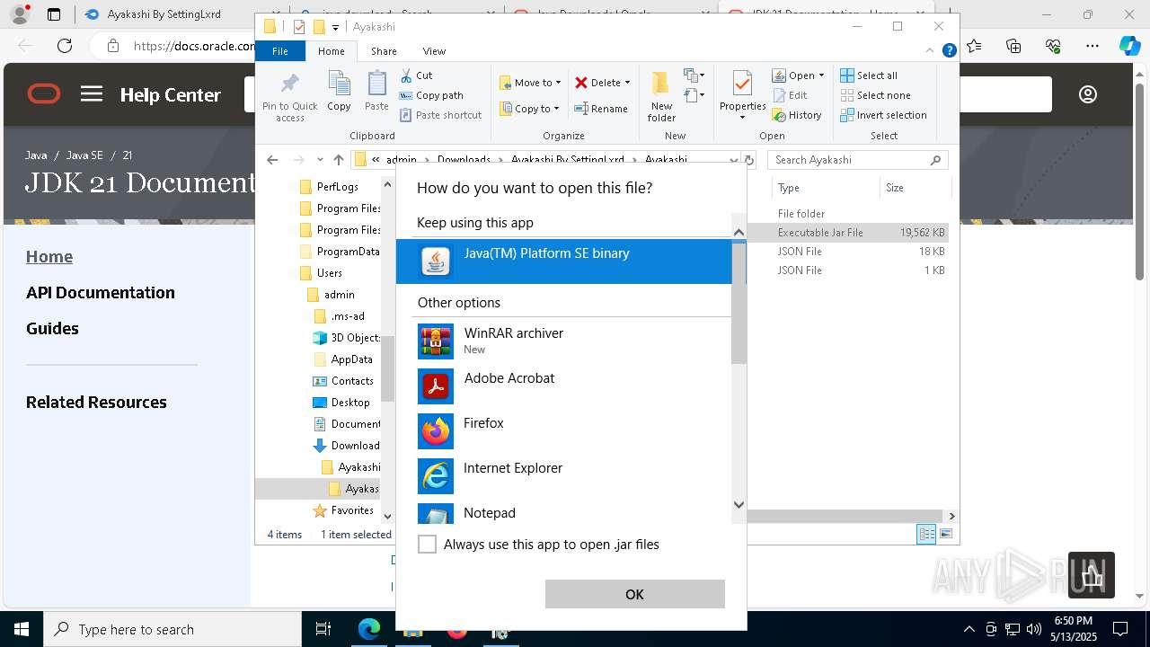Open the File tab in Explorer
Image resolution: width=1150 pixels, height=647 pixels.
(280, 51)
